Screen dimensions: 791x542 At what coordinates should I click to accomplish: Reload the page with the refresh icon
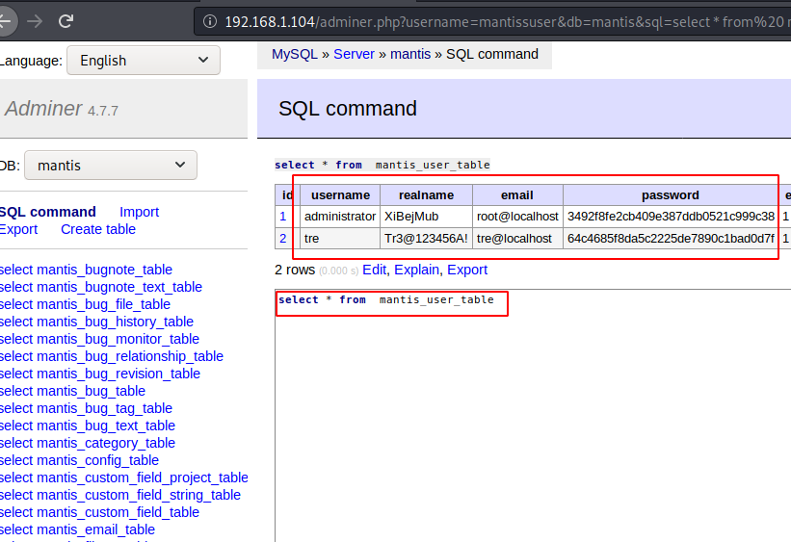tap(66, 21)
